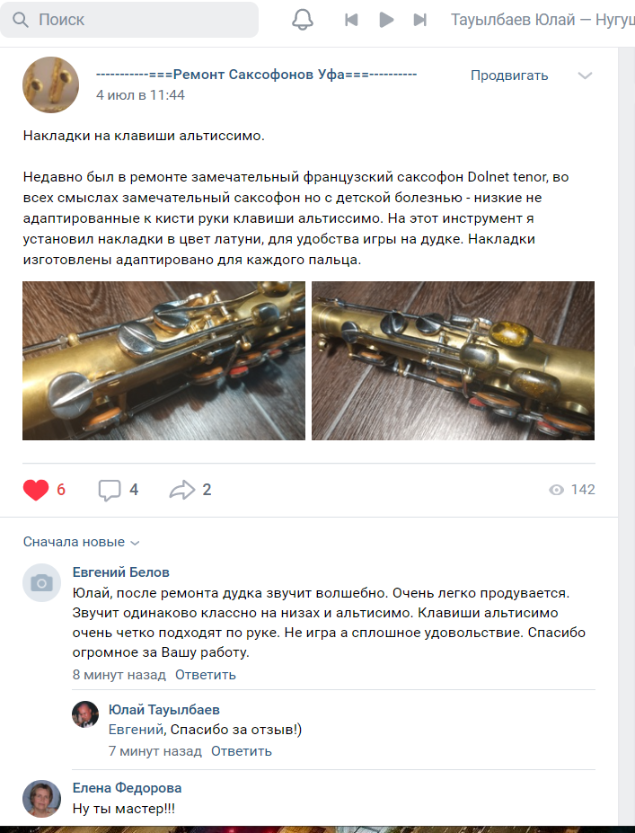
Task: Open the current track title Тауылбаев Юлай
Action: coord(542,20)
